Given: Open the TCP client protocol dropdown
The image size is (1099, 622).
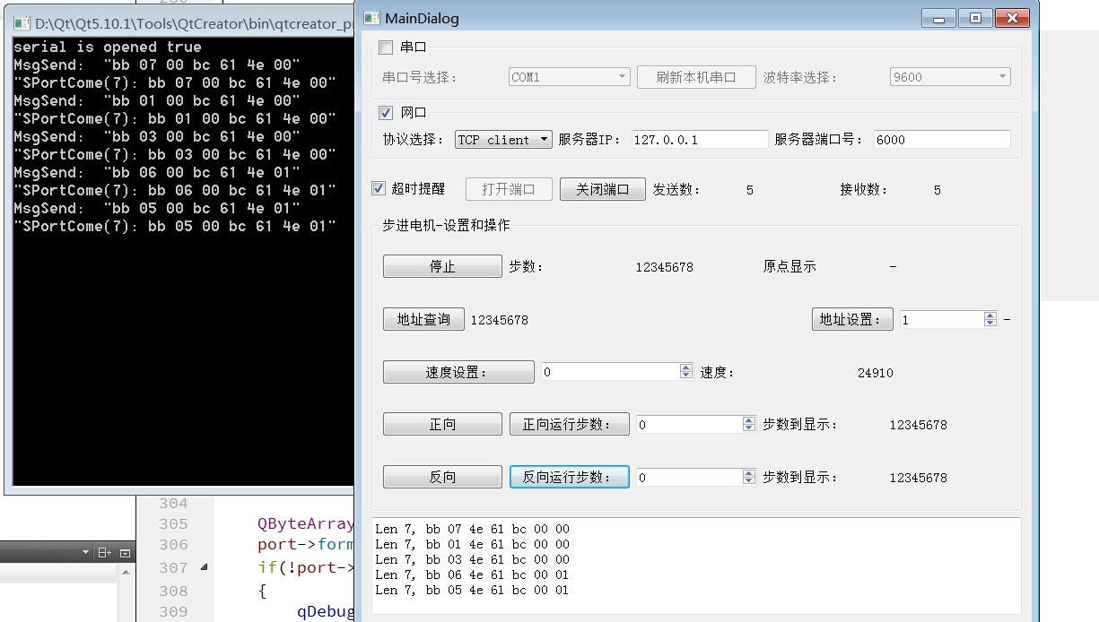Looking at the screenshot, I should click(x=503, y=140).
